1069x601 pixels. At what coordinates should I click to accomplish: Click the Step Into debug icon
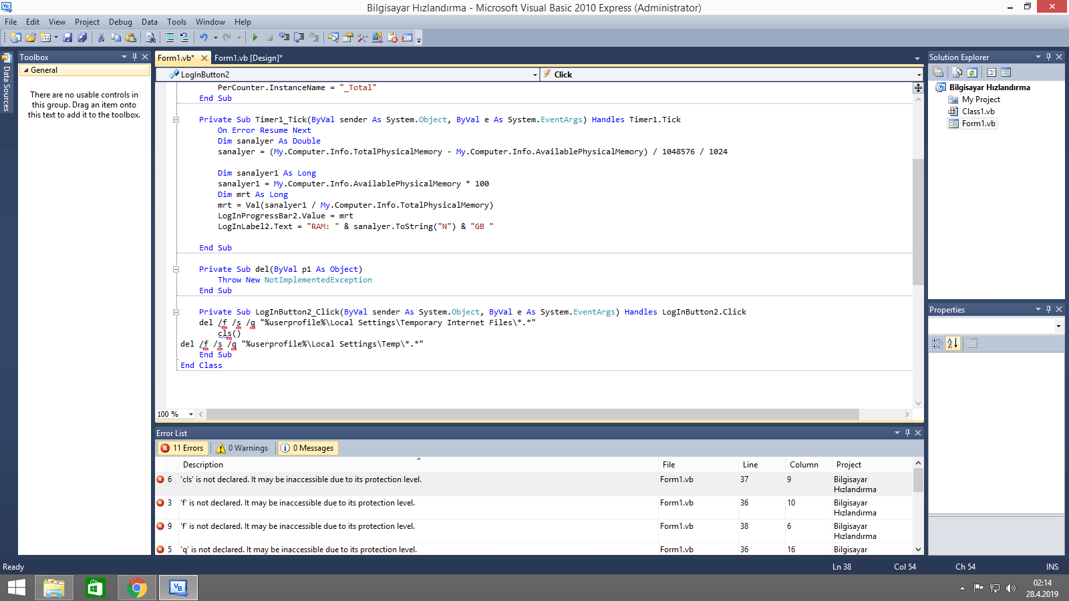click(284, 37)
